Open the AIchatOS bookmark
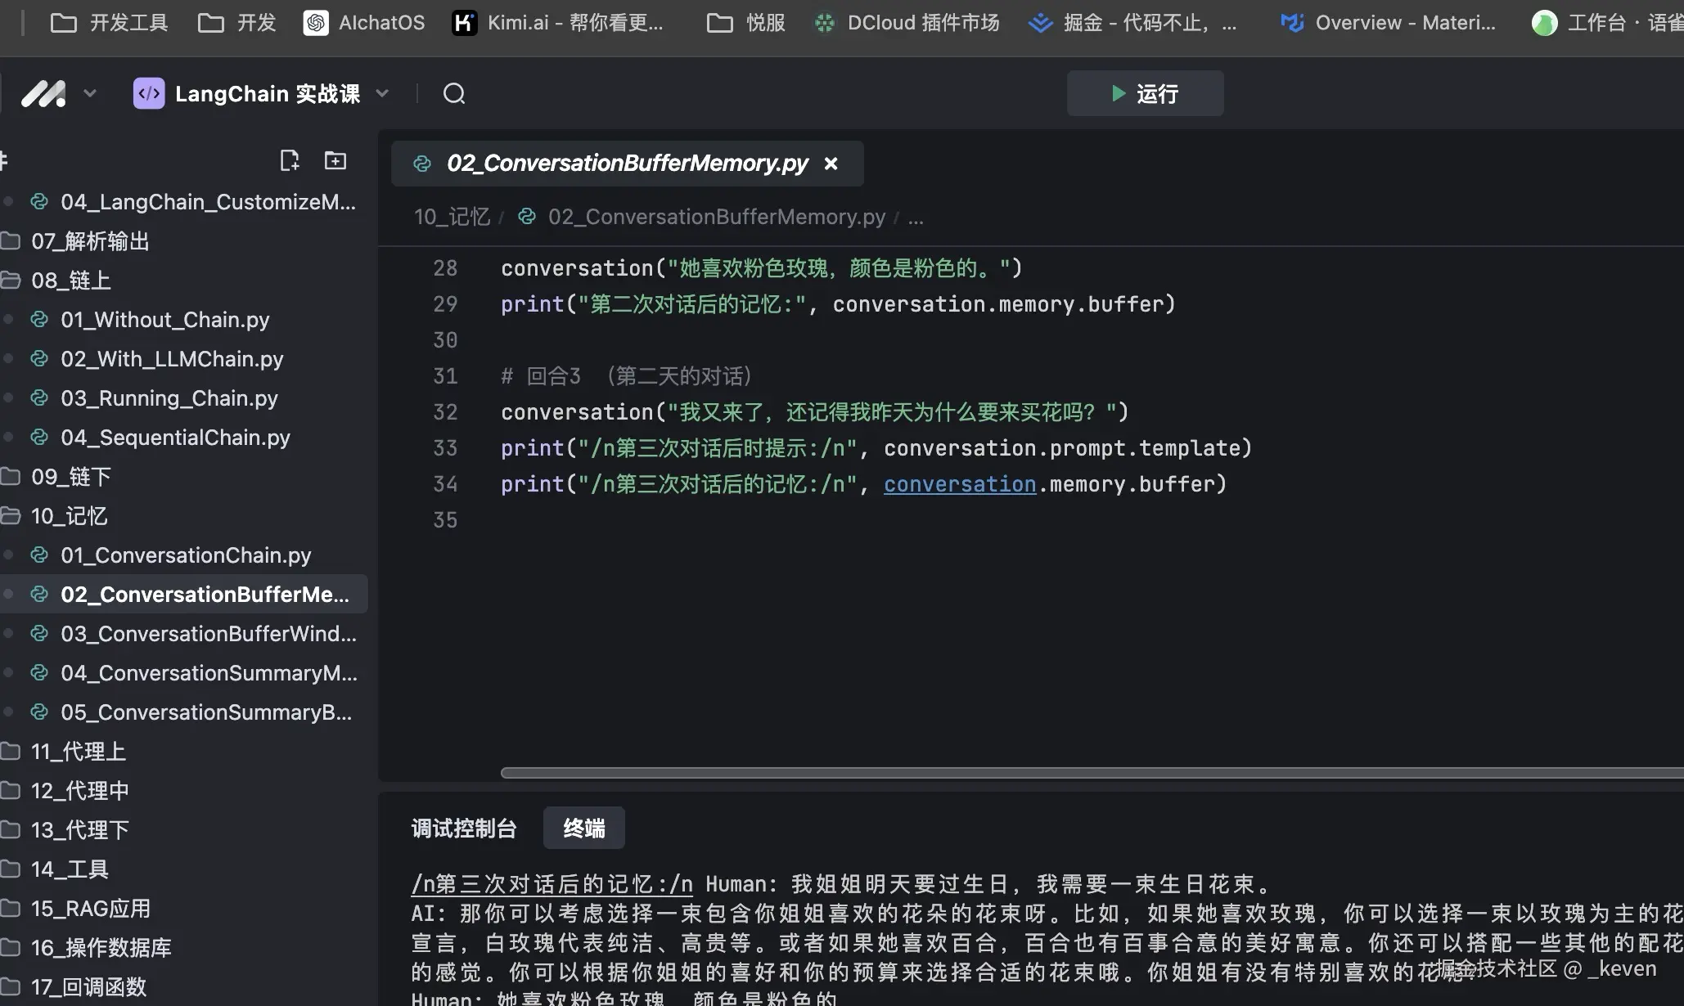The image size is (1684, 1006). pyautogui.click(x=364, y=23)
